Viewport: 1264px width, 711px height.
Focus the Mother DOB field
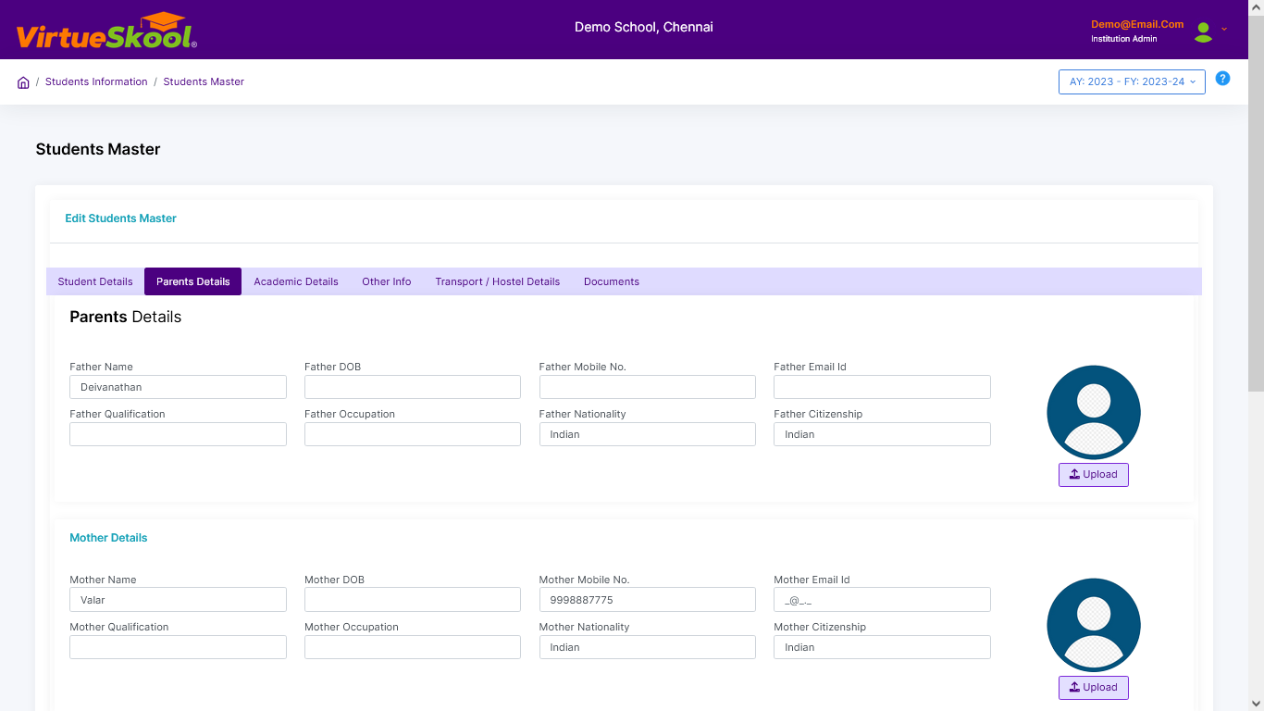pos(413,600)
